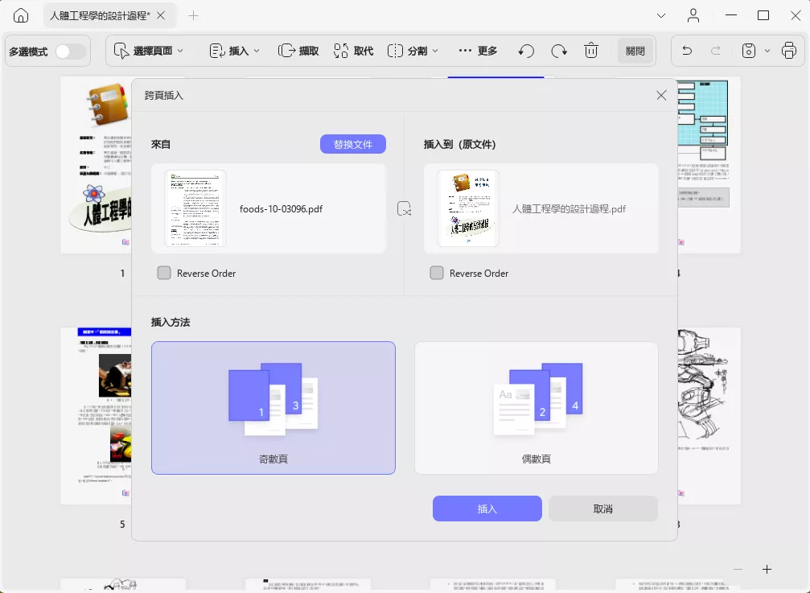Swap source and target files icon
810x593 pixels.
[404, 208]
